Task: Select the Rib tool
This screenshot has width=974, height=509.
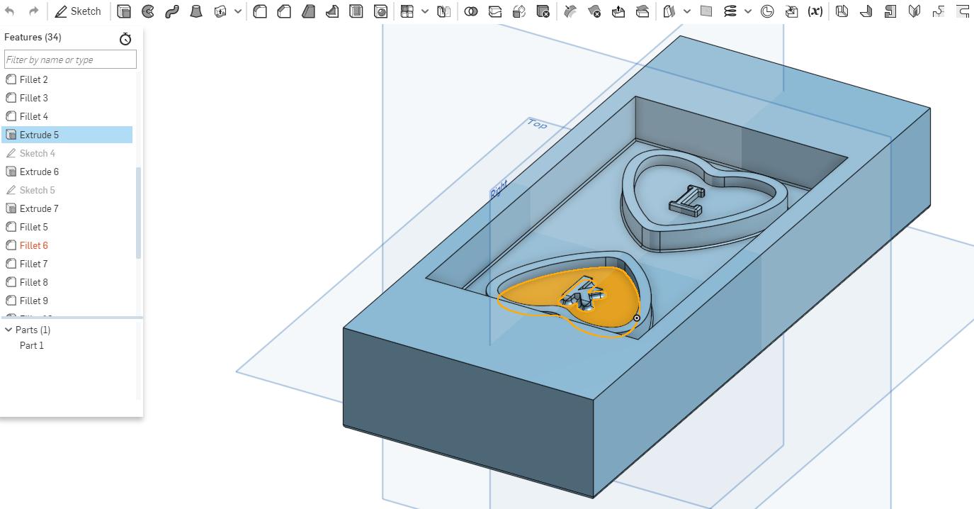Action: pos(332,11)
